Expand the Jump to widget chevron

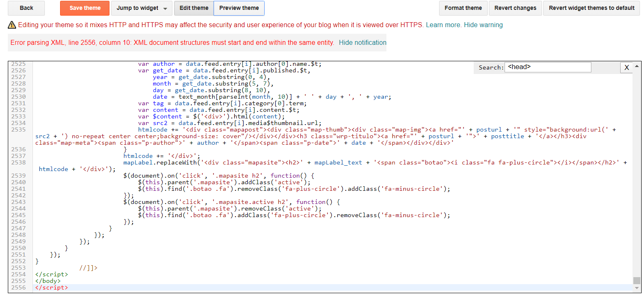166,8
